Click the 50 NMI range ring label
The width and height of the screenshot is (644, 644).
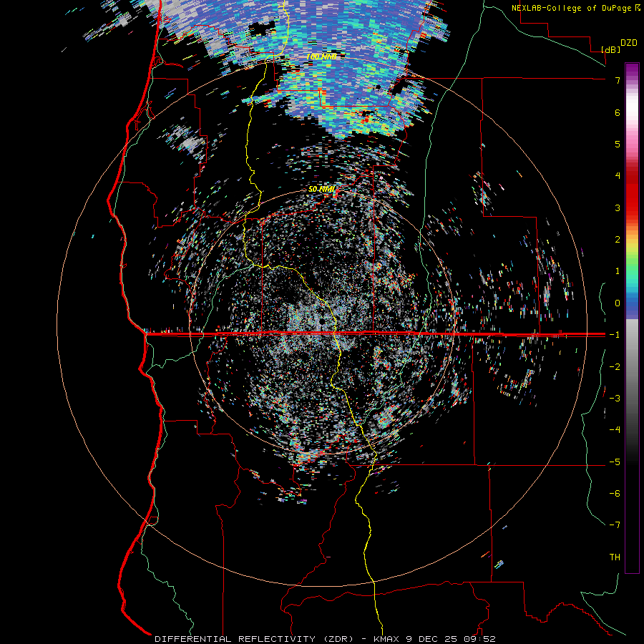pyautogui.click(x=321, y=190)
